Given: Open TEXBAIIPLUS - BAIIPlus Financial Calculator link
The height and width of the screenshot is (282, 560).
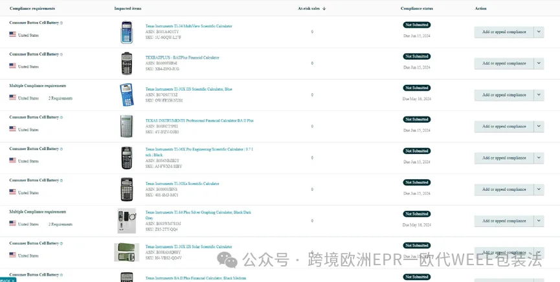Looking at the screenshot, I should 182,58.
